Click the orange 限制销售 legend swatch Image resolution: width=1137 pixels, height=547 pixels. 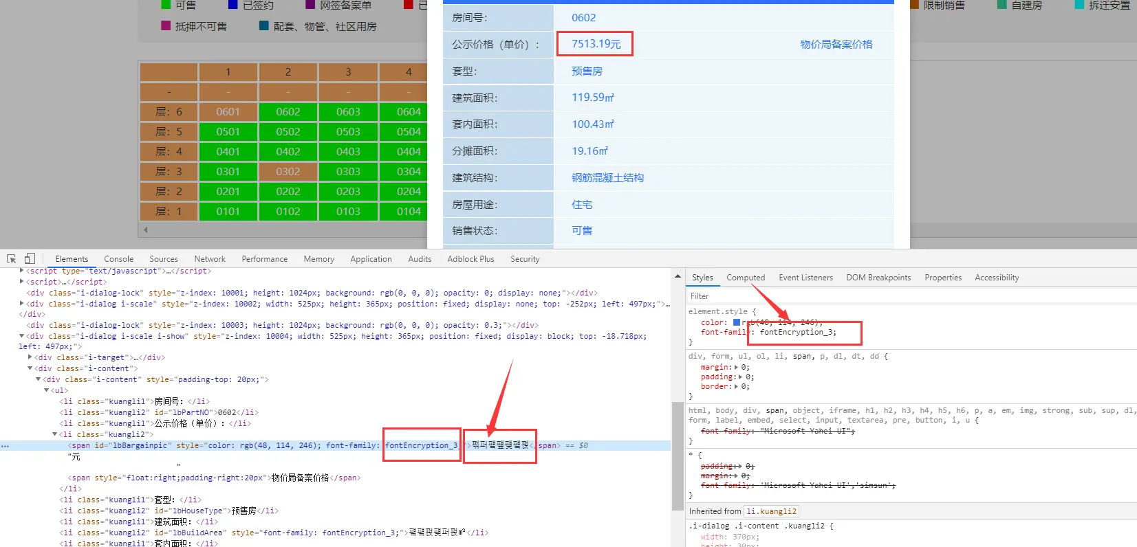pos(914,5)
